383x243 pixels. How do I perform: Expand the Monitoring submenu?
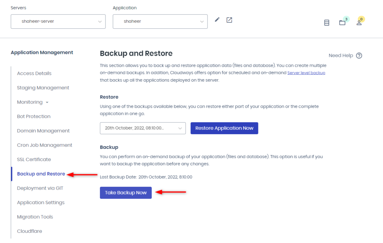pyautogui.click(x=33, y=102)
